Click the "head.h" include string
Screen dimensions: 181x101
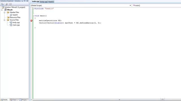49,9
